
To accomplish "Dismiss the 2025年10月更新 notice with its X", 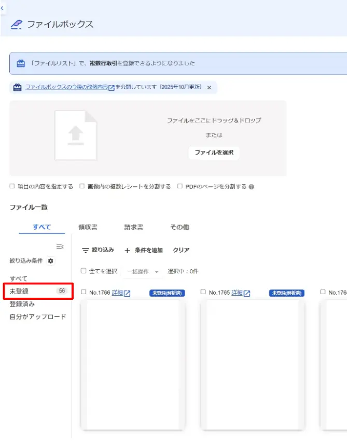I will point(209,88).
